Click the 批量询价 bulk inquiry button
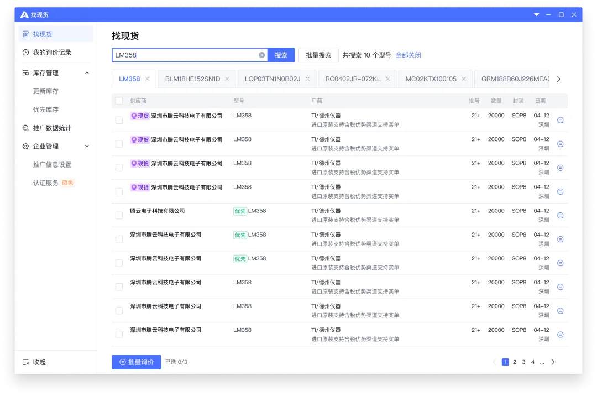Image resolution: width=597 pixels, height=396 pixels. pyautogui.click(x=136, y=362)
